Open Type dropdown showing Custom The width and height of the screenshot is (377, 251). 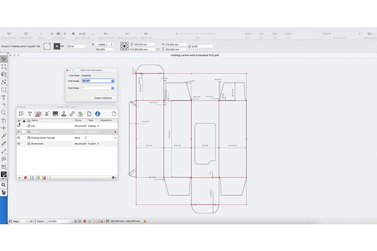pyautogui.click(x=93, y=144)
